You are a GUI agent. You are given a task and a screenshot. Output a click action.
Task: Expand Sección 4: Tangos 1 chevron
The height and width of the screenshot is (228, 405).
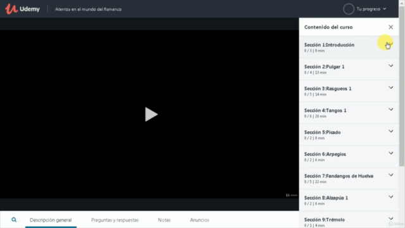pos(391,110)
